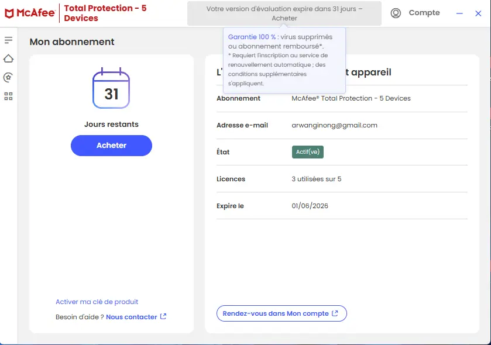The width and height of the screenshot is (491, 345).
Task: Open the protection score star icon
Action: 8,77
